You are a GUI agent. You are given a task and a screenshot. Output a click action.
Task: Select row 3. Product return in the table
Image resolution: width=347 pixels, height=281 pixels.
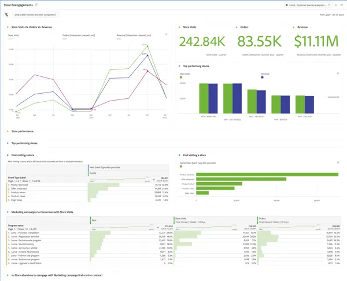[88, 193]
